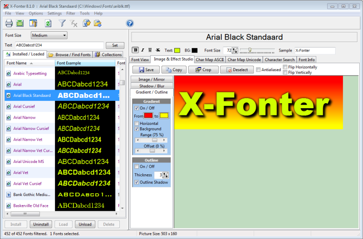Toggle Outline On / Off checkbox
The image size is (363, 239).
(x=137, y=167)
